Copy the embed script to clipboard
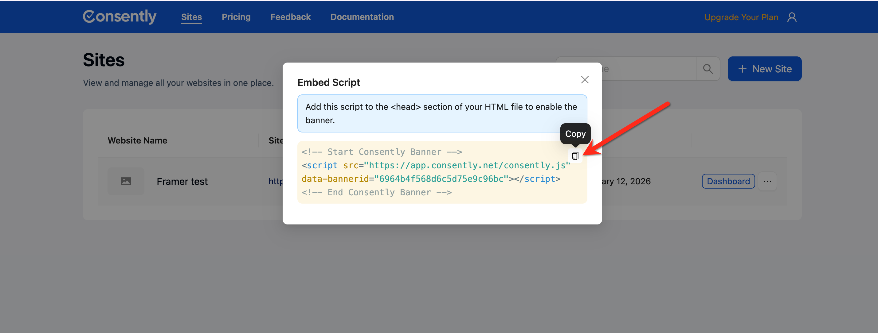878x333 pixels. (x=575, y=156)
